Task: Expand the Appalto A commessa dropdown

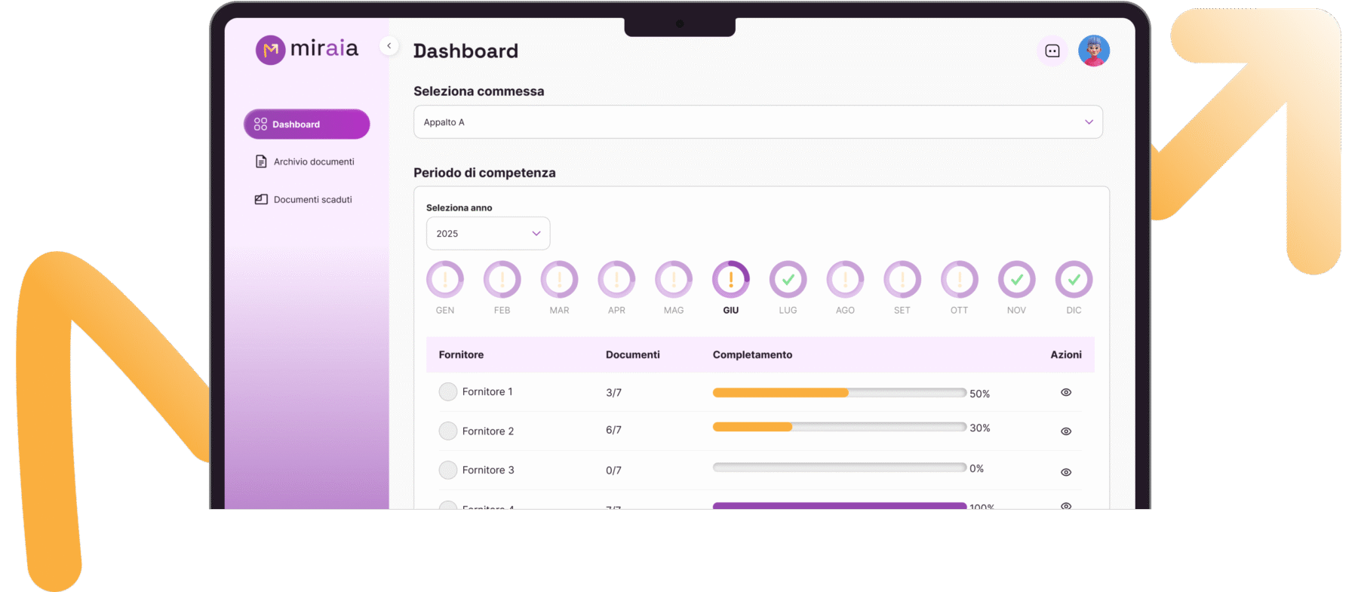Action: (x=757, y=122)
